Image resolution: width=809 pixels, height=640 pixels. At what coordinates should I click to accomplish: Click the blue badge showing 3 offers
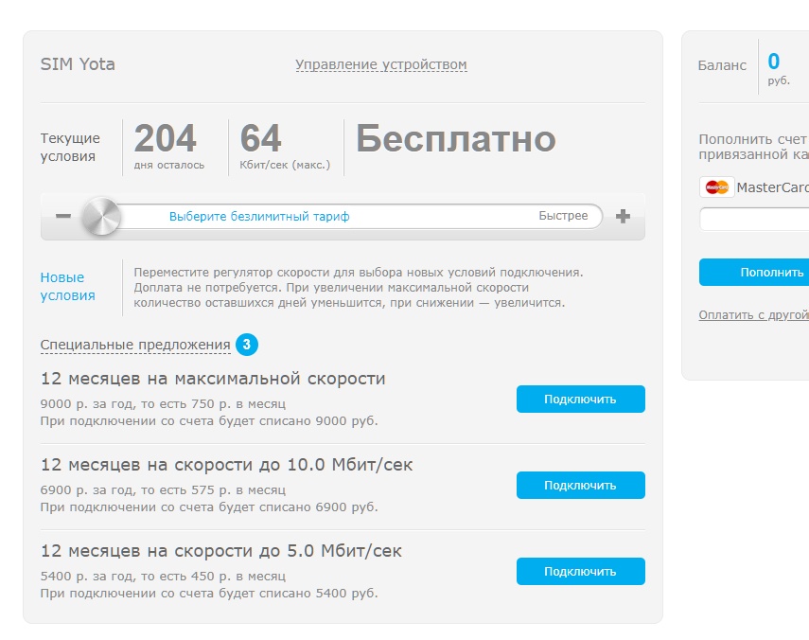247,345
